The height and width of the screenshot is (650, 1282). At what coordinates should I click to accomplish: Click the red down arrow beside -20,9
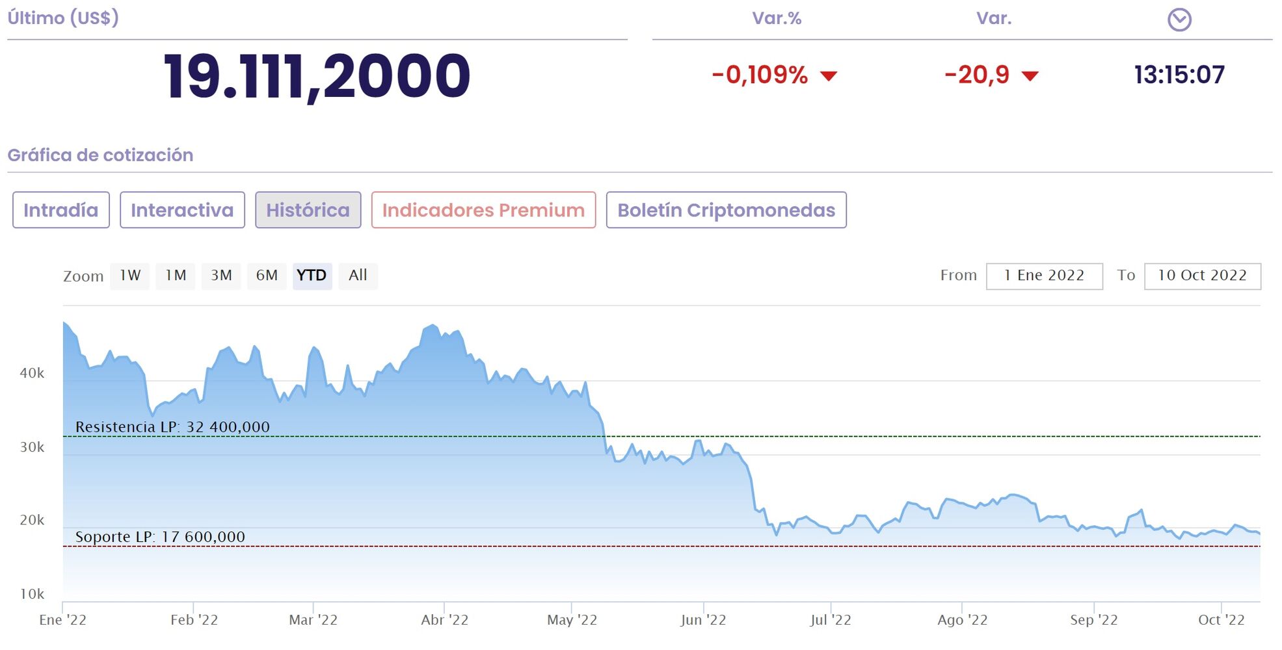click(1030, 76)
